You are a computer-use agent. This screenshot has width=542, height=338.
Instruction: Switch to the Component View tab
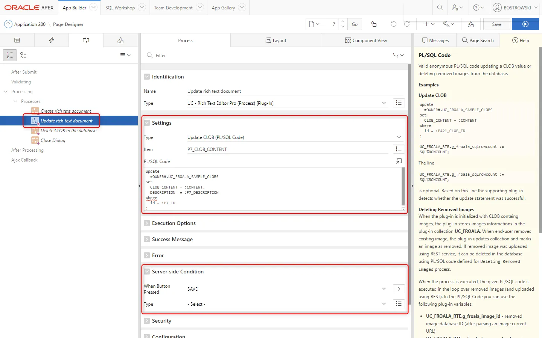(366, 40)
